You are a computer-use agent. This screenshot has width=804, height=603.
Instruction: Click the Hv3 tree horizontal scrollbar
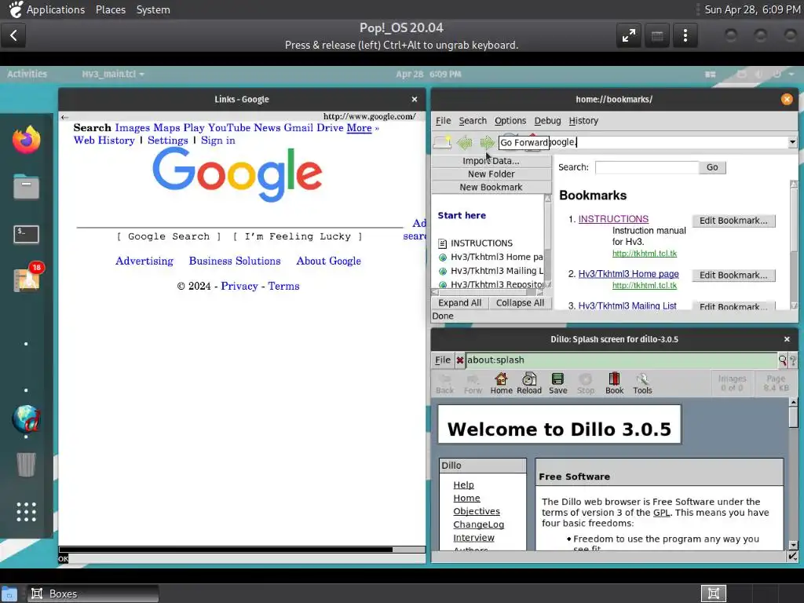[x=488, y=292]
